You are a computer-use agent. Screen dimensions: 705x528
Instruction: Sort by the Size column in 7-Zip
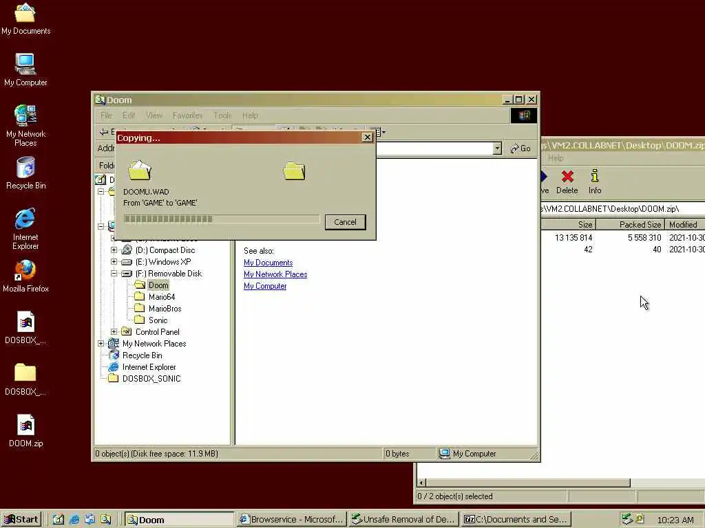click(x=568, y=225)
